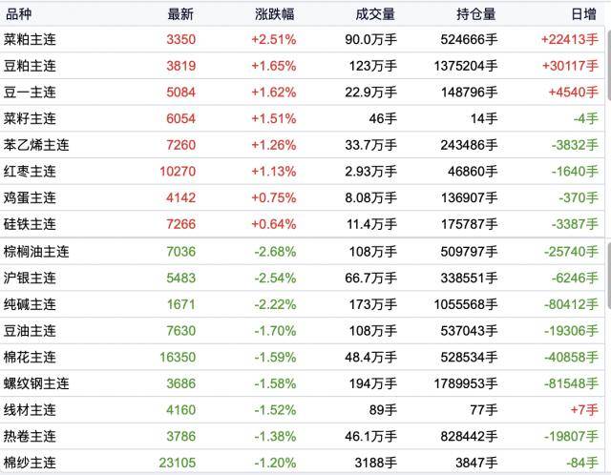
Task: Select 豆一主连 row
Action: 302,93
